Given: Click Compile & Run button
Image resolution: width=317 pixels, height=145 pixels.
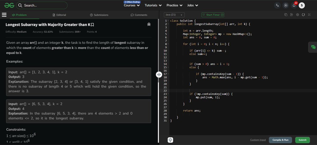Looking at the screenshot, I should [280, 140].
